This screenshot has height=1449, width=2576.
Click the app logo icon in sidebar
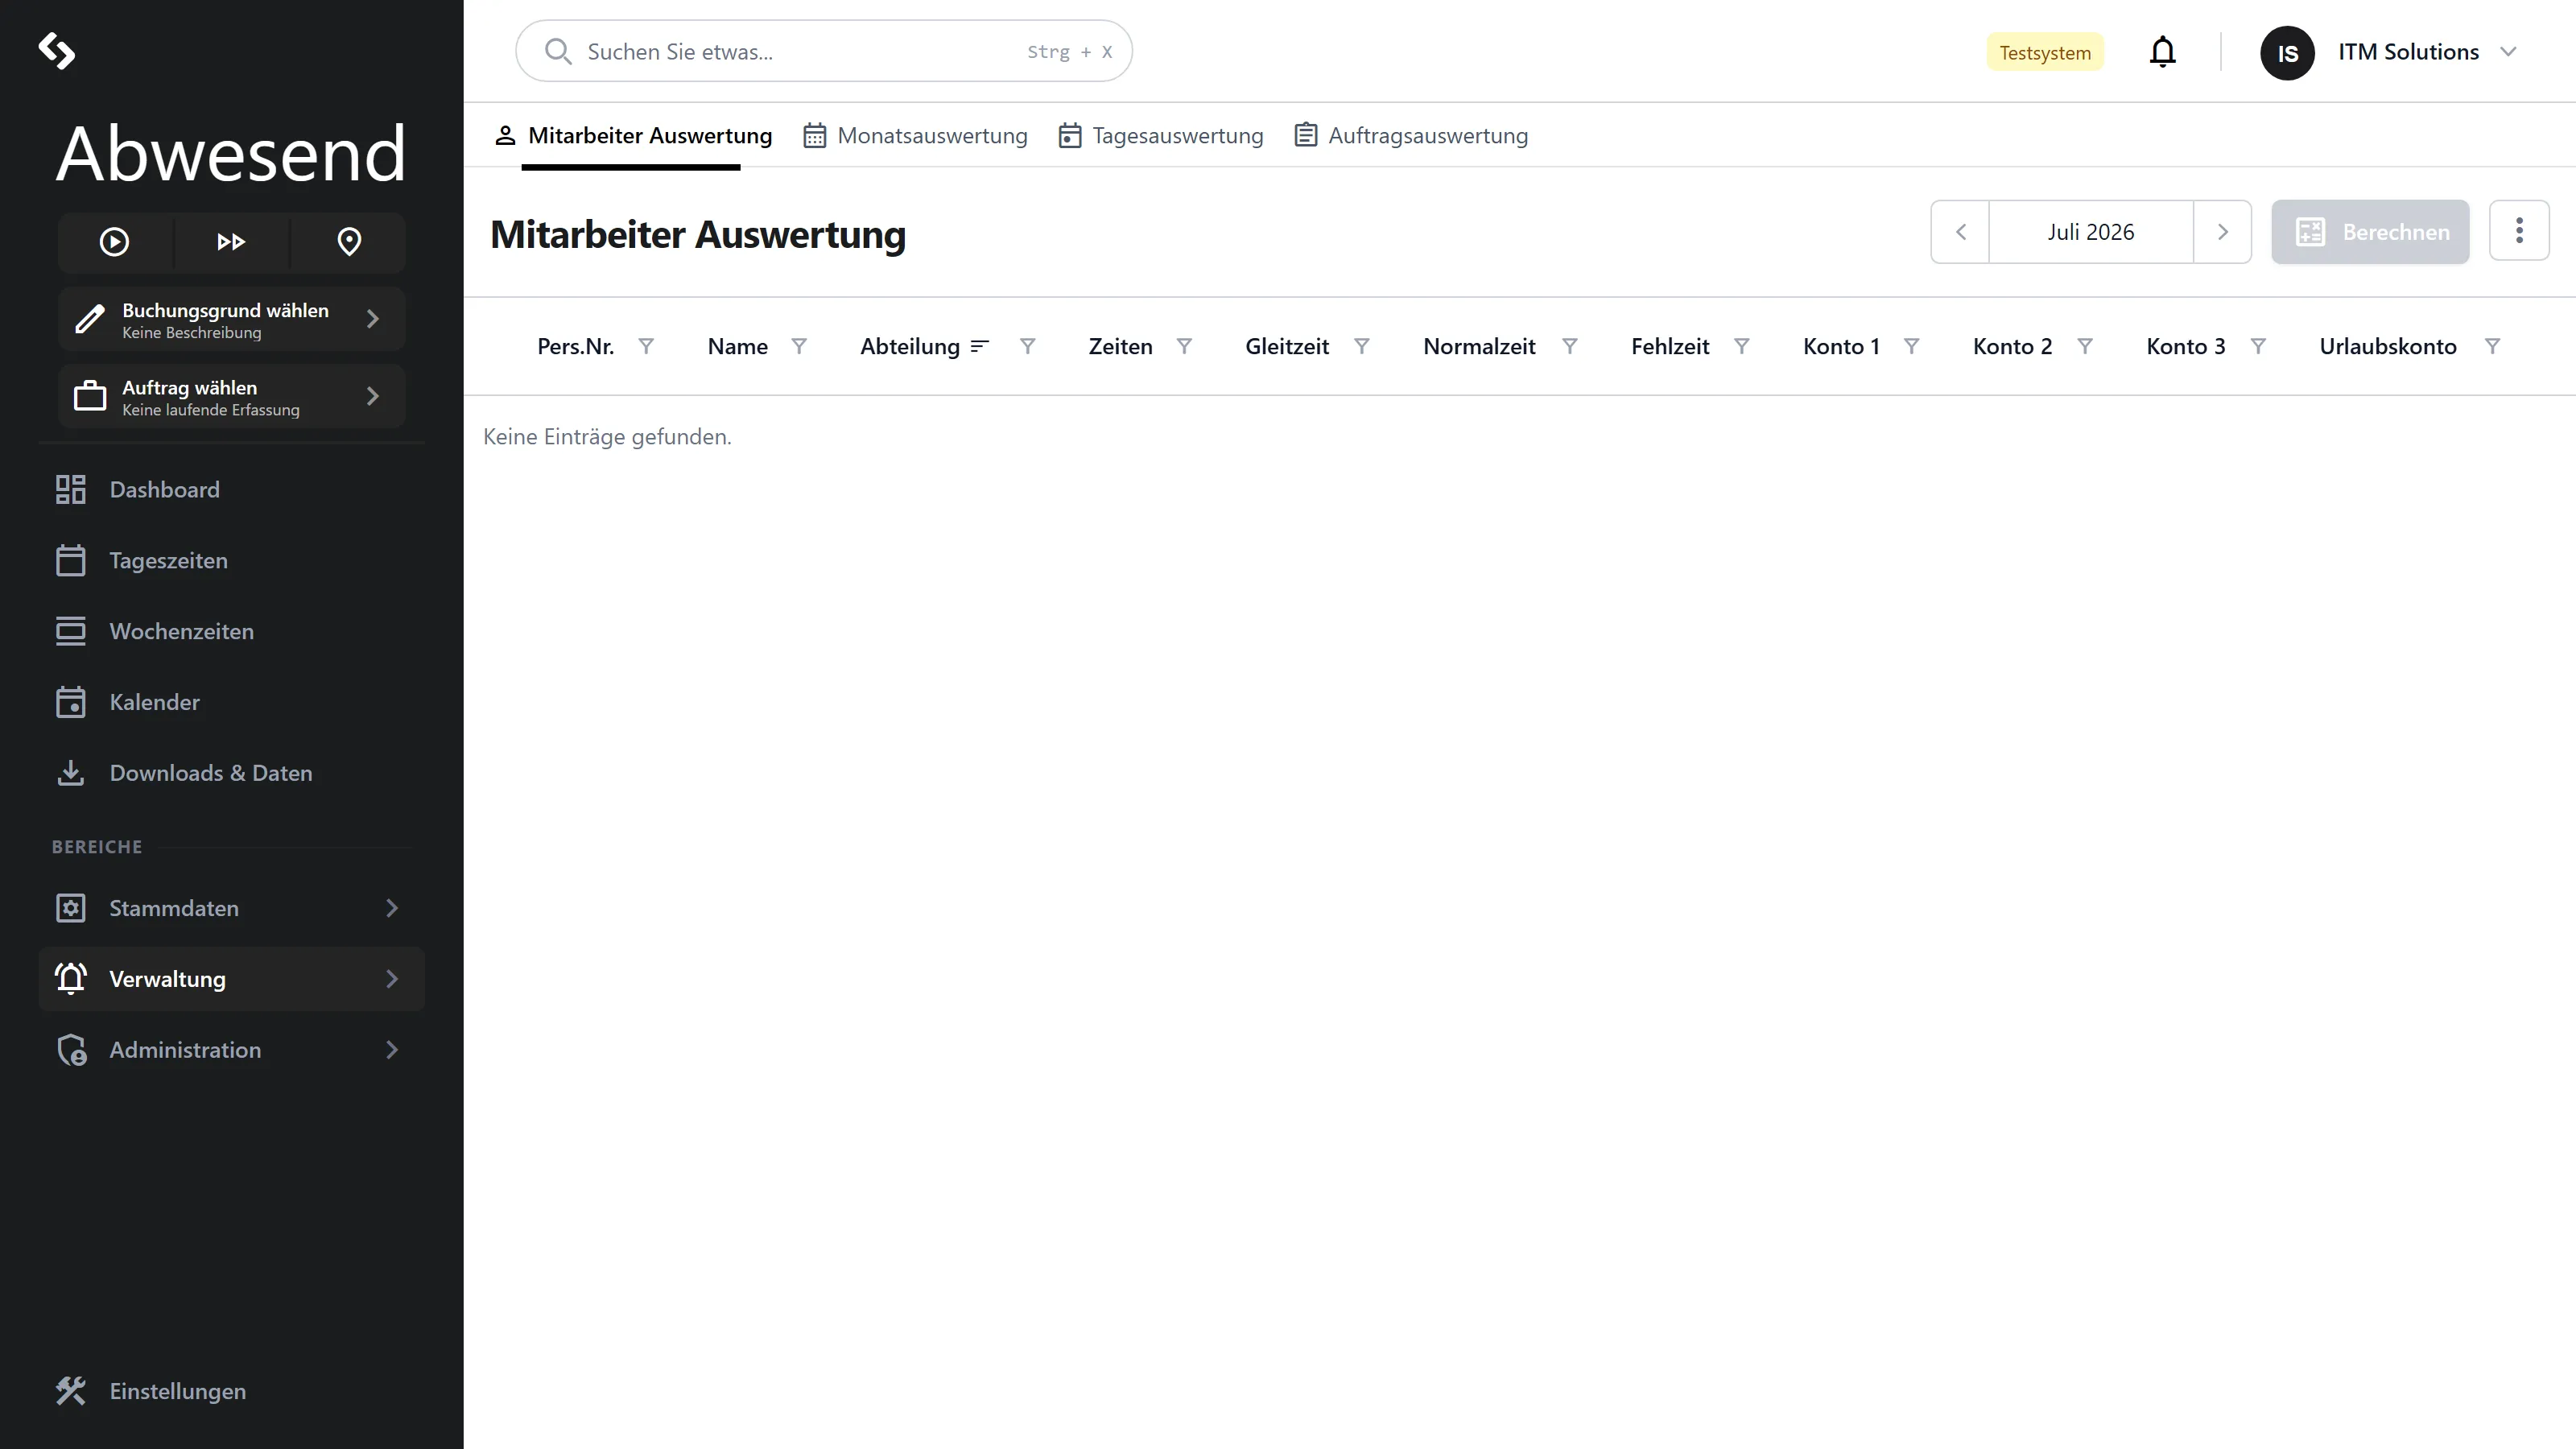57,51
